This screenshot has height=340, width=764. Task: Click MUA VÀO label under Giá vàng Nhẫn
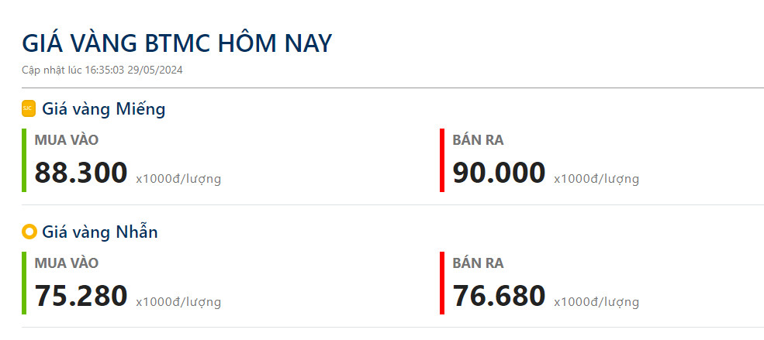point(66,263)
